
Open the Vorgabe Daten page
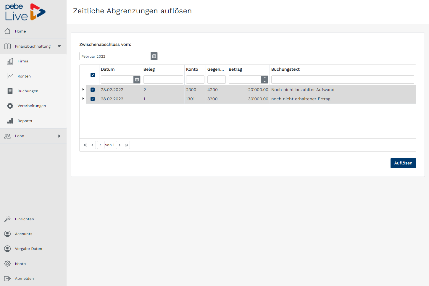pyautogui.click(x=28, y=249)
